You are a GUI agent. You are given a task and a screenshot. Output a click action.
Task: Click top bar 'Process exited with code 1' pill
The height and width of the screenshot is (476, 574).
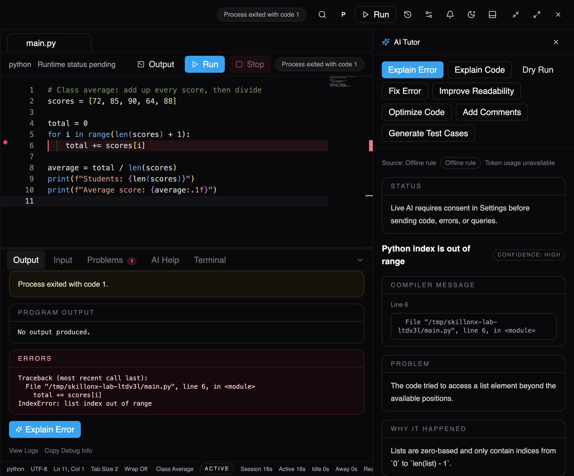(261, 15)
